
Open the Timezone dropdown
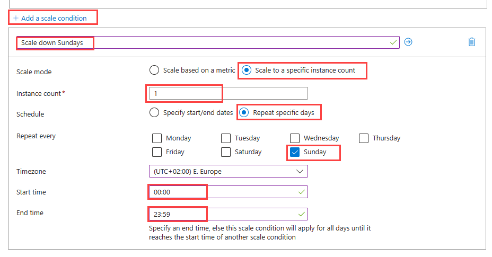pos(228,172)
